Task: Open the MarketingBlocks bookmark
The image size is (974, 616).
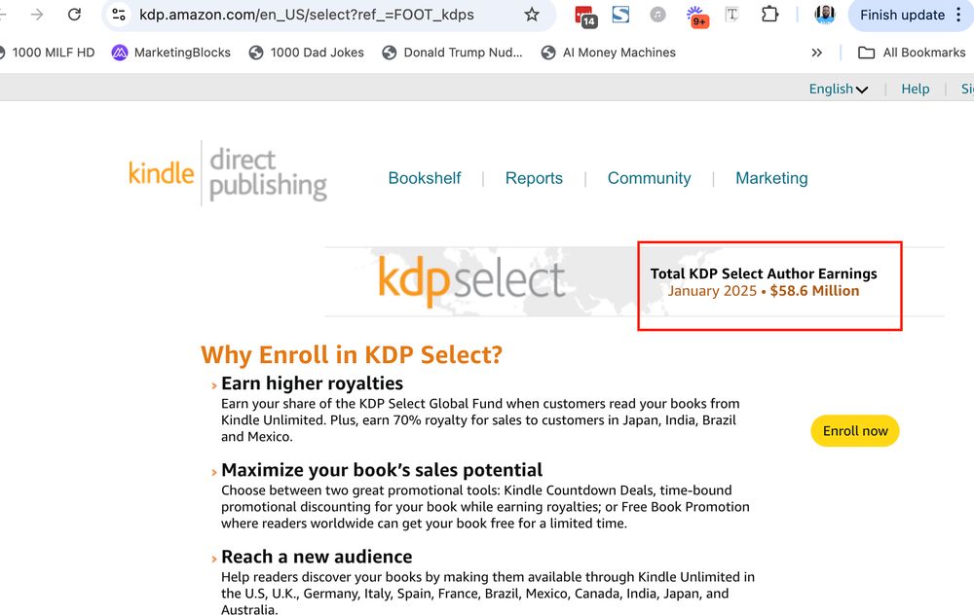Action: 171,53
